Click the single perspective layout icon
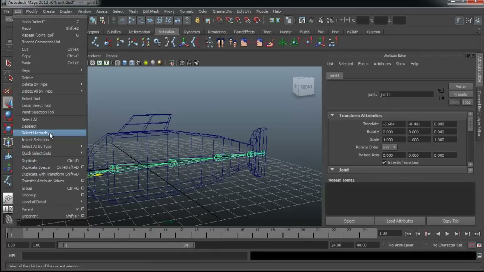The height and width of the screenshot is (272, 484). [8, 198]
